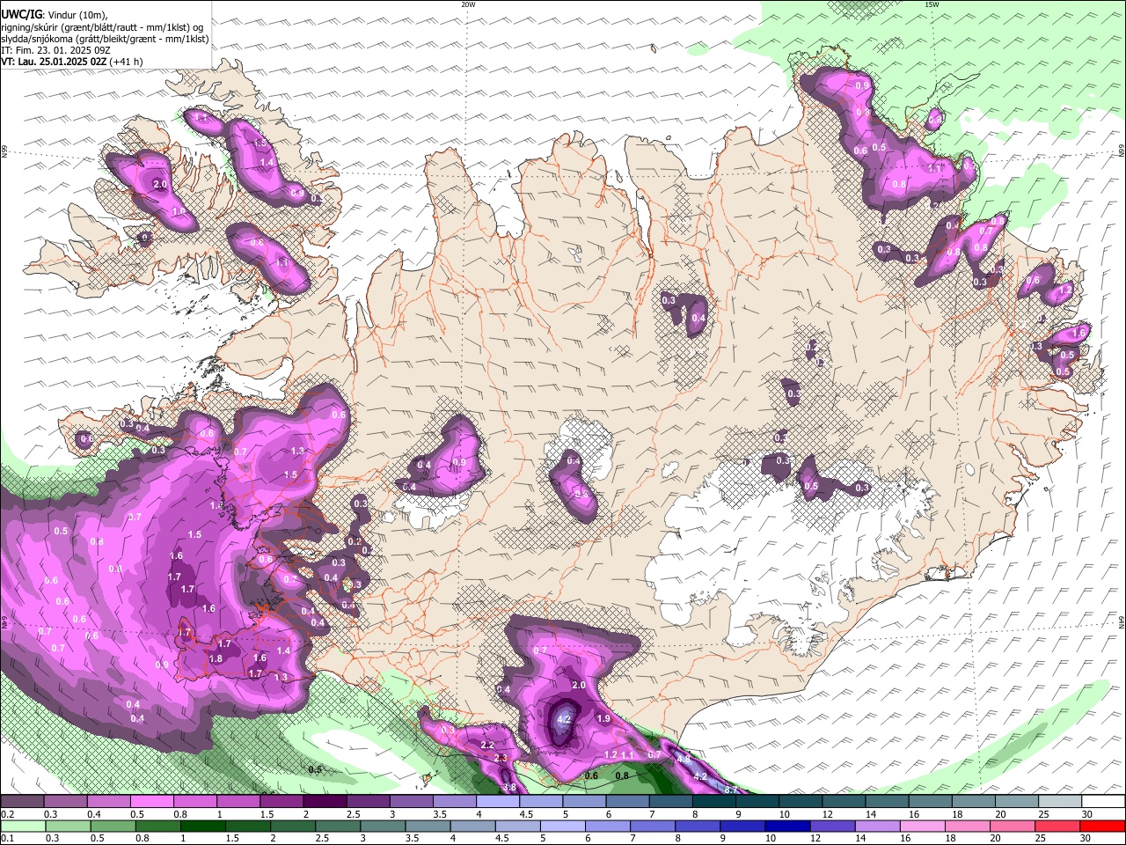Click the 'VT: Lau. 25.01.2025 02Z (+41 h)' line
The image size is (1126, 845).
click(72, 62)
